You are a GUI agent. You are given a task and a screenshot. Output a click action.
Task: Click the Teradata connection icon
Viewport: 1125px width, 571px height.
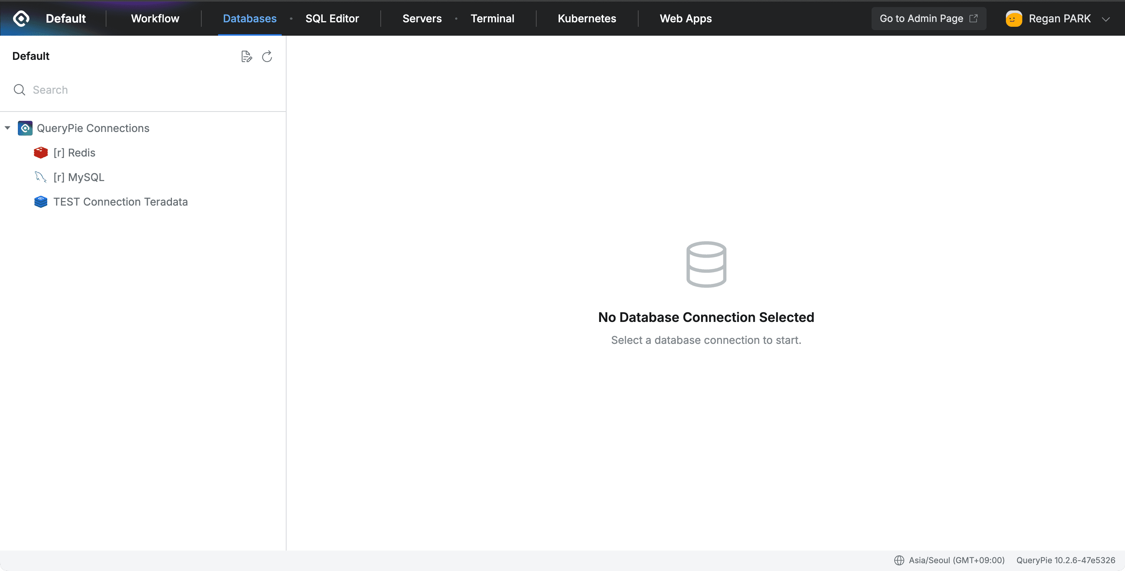tap(40, 201)
